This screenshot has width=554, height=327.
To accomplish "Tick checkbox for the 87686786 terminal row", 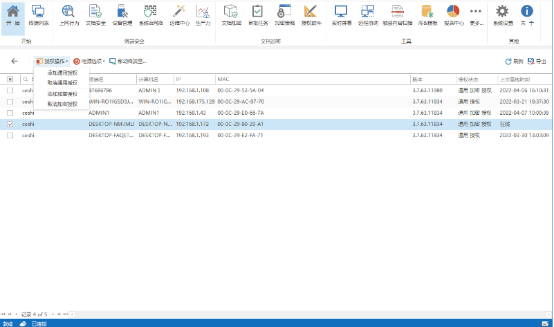I will coord(10,91).
